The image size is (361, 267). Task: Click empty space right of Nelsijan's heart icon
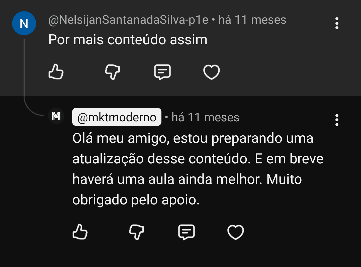pyautogui.click(x=276, y=72)
